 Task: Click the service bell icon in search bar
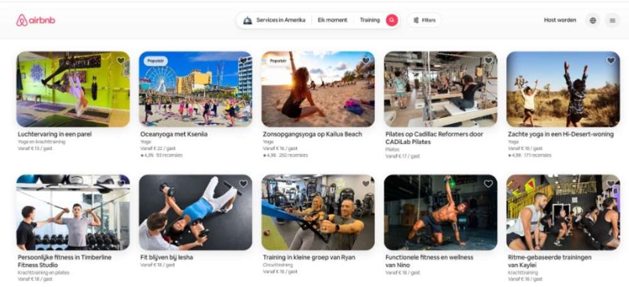click(x=247, y=21)
